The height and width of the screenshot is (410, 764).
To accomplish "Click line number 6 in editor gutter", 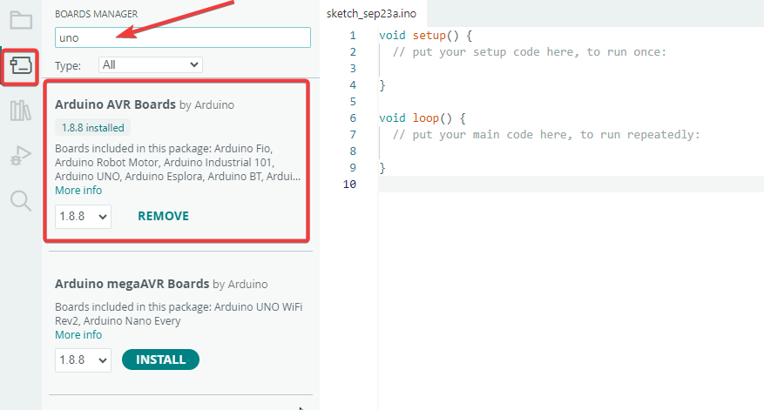I will tap(353, 118).
